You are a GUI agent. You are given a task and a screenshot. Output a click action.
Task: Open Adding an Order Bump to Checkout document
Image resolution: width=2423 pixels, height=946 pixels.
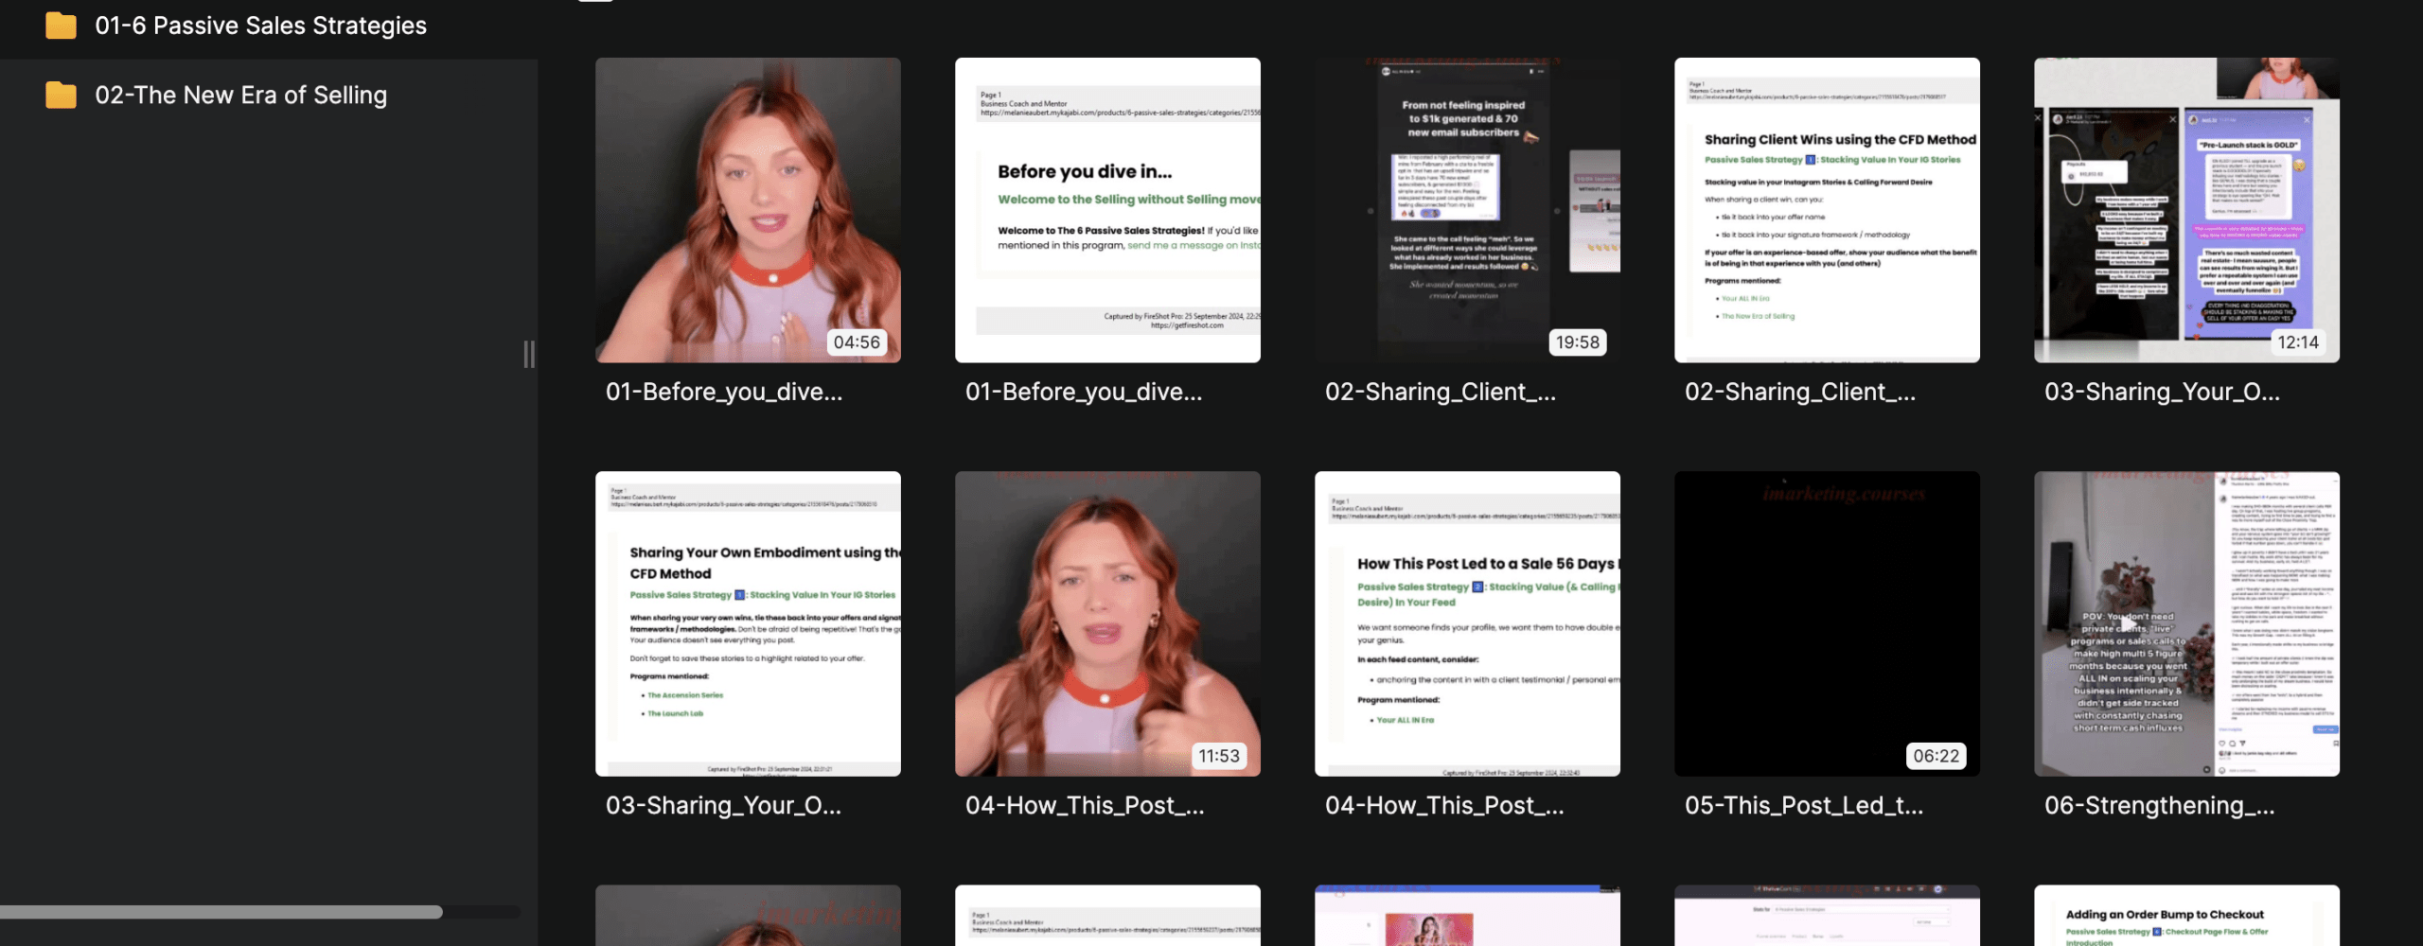click(x=2185, y=916)
